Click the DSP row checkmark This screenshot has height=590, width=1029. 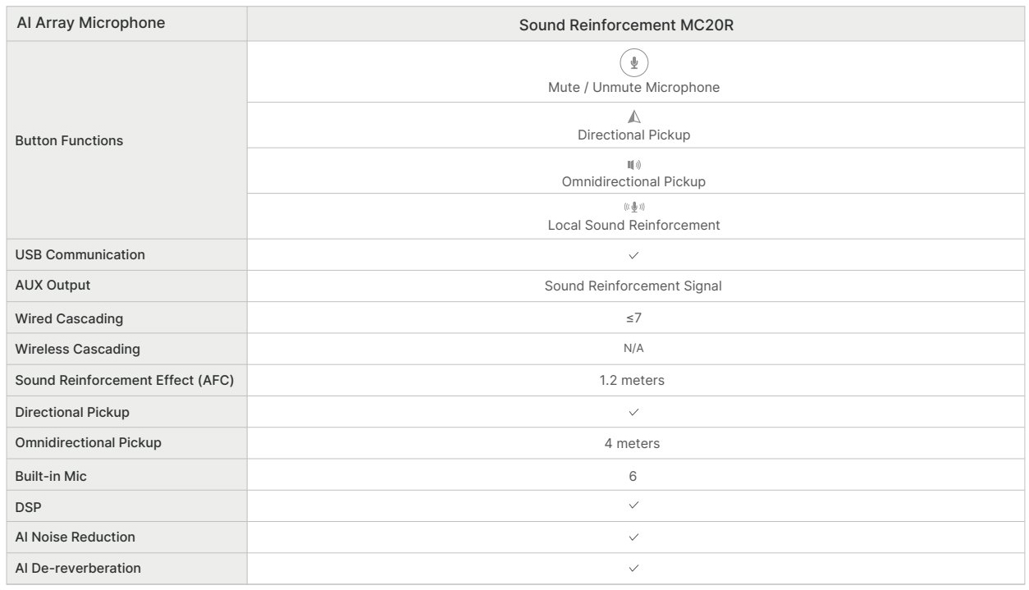coord(633,505)
